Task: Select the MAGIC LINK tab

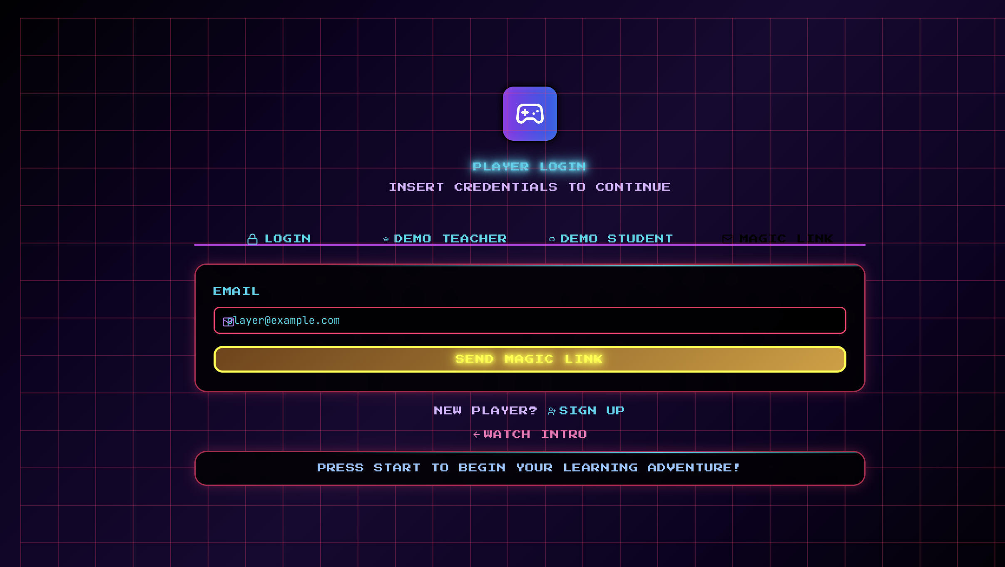Action: [x=785, y=239]
